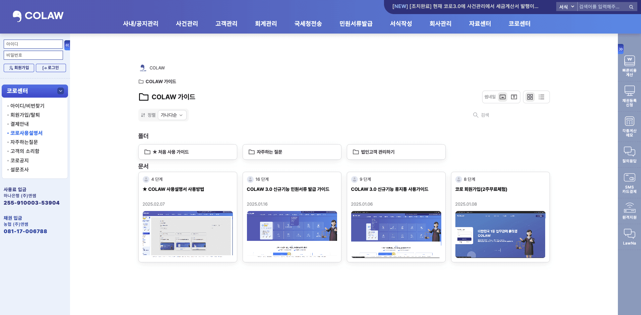Screen dimensions: 641x315
Task: Switch to list view layout
Action: click(x=541, y=97)
